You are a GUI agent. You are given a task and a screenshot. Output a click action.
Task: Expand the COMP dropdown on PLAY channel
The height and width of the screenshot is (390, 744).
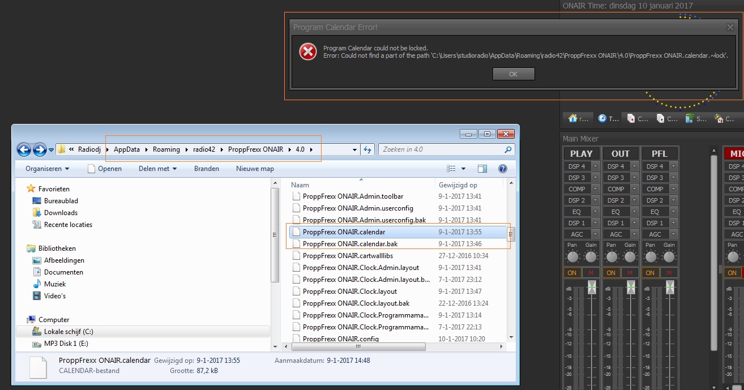coord(596,189)
